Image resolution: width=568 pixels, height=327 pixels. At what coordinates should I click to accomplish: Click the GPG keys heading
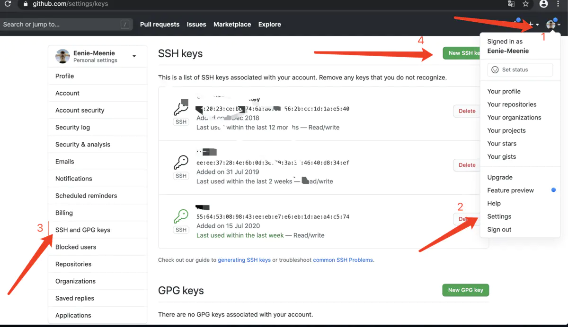[x=181, y=290]
